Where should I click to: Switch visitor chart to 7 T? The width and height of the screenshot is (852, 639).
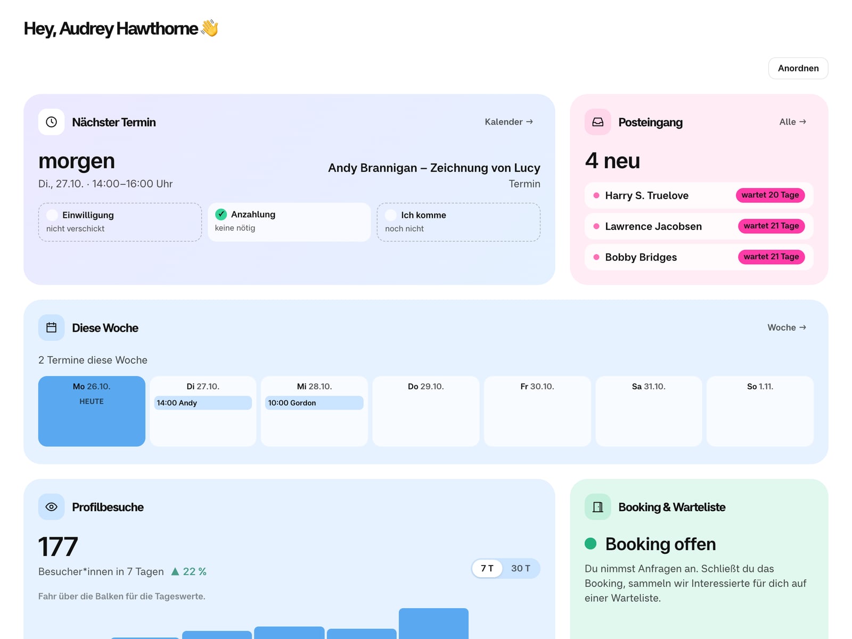tap(487, 568)
